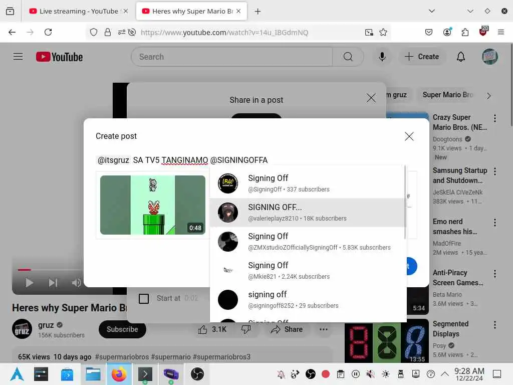Go back in browser history
The width and height of the screenshot is (513, 385).
click(12, 32)
